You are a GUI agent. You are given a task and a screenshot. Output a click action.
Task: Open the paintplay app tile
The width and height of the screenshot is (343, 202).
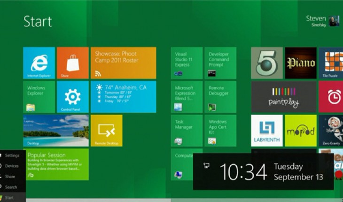(284, 97)
